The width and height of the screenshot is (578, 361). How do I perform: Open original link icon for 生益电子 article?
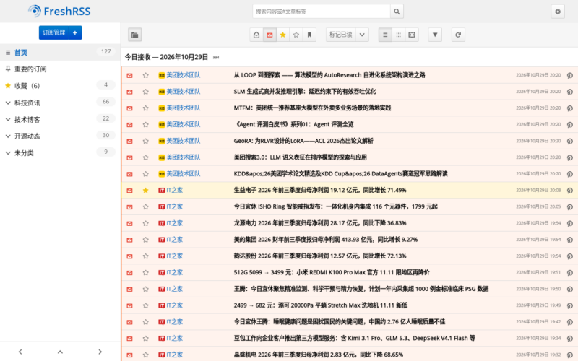point(570,191)
